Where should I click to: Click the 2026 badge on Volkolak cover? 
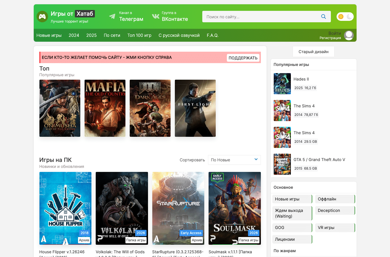pos(141,233)
